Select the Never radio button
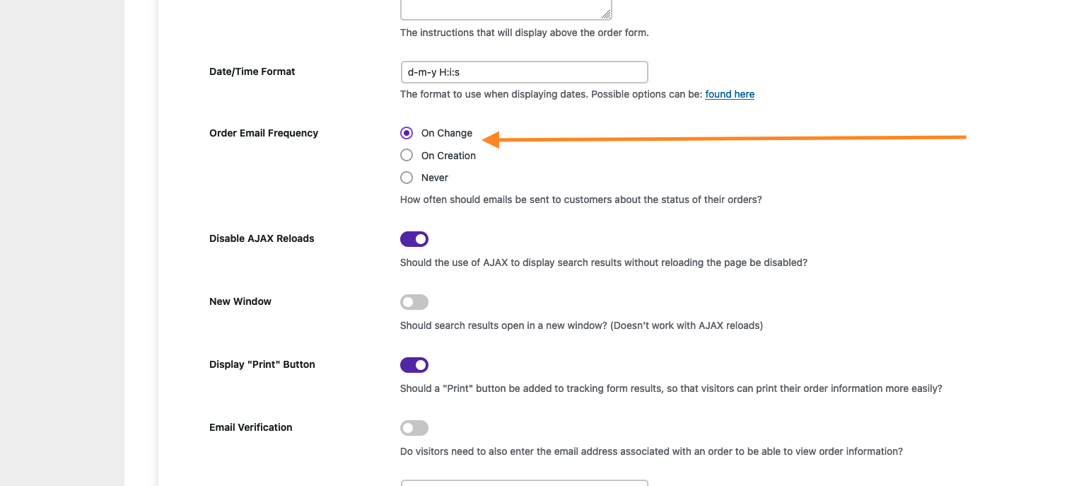The height and width of the screenshot is (486, 1079). pyautogui.click(x=407, y=178)
